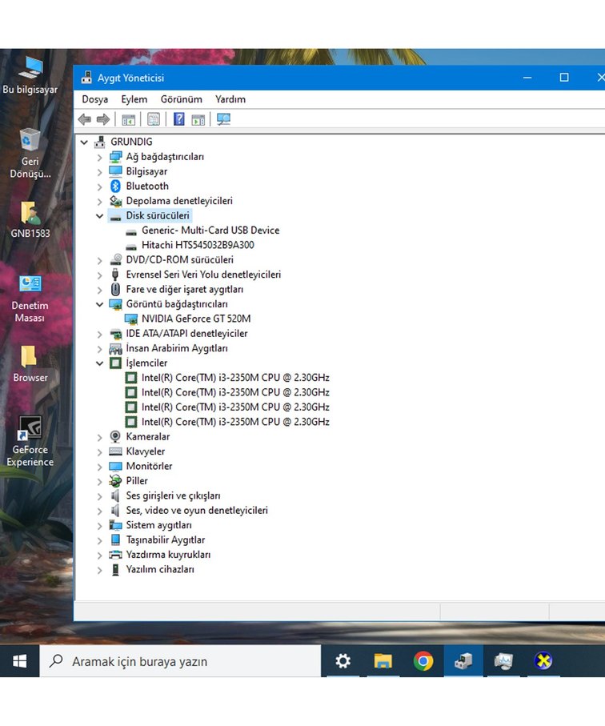Maximize the Aygıt Yöneticisi window
Viewport: 605px width, 726px height.
click(x=564, y=78)
